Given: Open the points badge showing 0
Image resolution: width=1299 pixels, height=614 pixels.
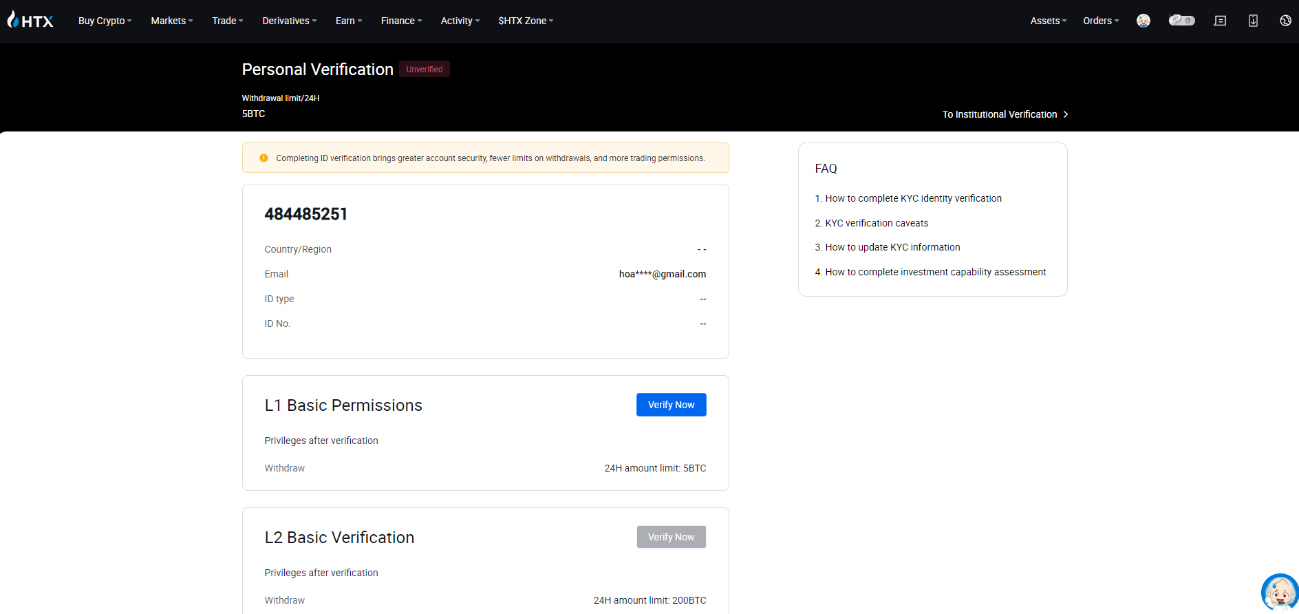Looking at the screenshot, I should [1182, 20].
